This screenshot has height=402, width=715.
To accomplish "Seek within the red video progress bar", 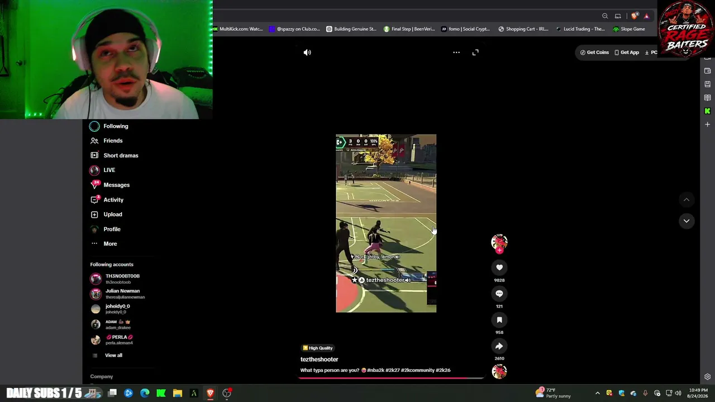I will [391, 378].
